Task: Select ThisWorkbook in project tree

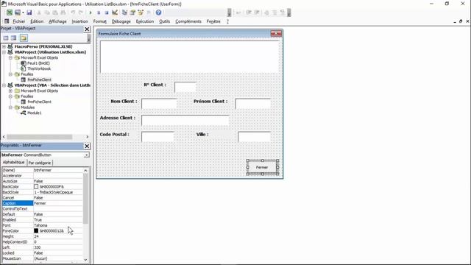Action: point(39,68)
